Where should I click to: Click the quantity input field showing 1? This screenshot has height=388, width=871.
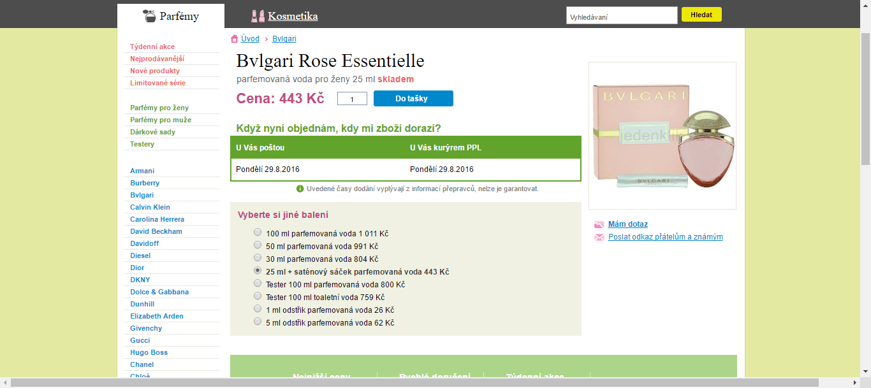[352, 99]
